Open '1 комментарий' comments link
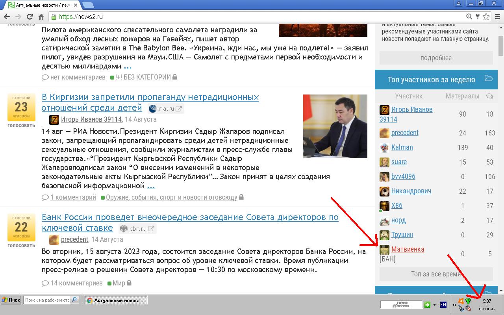This screenshot has width=504, height=315. click(x=73, y=197)
